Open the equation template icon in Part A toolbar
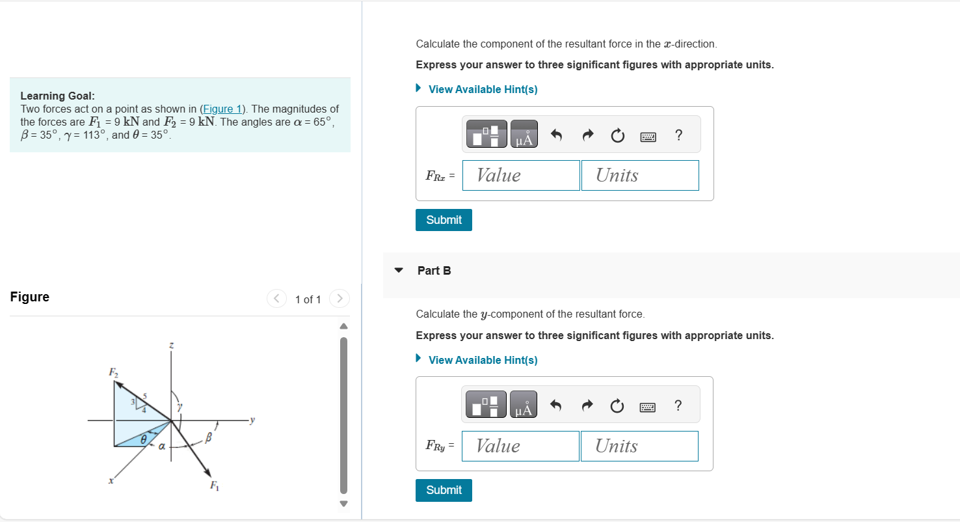Screen dimensions: 960x522 coord(485,133)
